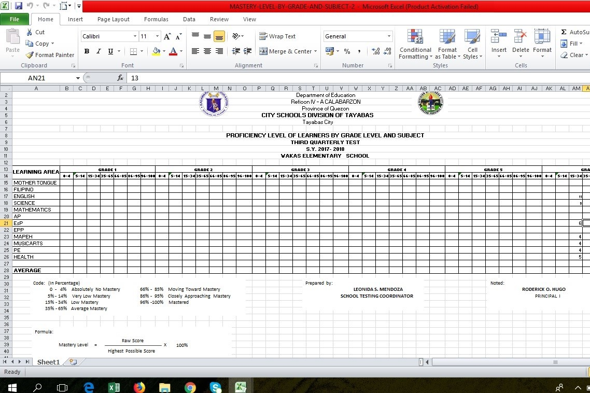590x393 pixels.
Task: Align text left
Action: click(x=195, y=51)
